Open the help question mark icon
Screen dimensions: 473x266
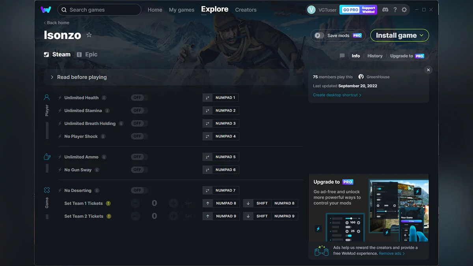coord(395,10)
